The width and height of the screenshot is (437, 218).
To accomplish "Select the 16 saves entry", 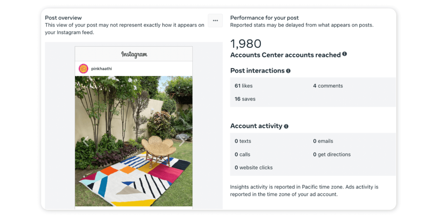I will pos(245,99).
